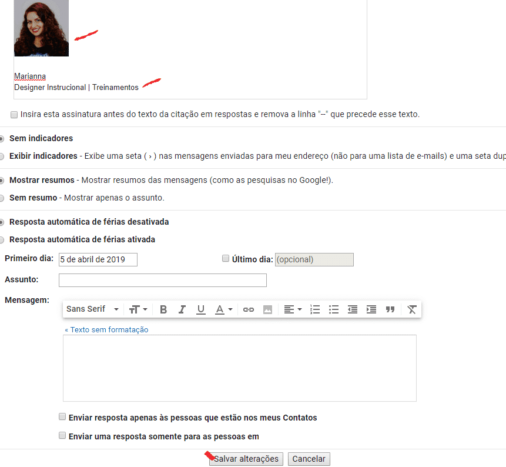The image size is (506, 467).
Task: Open the Sans Serif font dropdown
Action: pos(93,309)
